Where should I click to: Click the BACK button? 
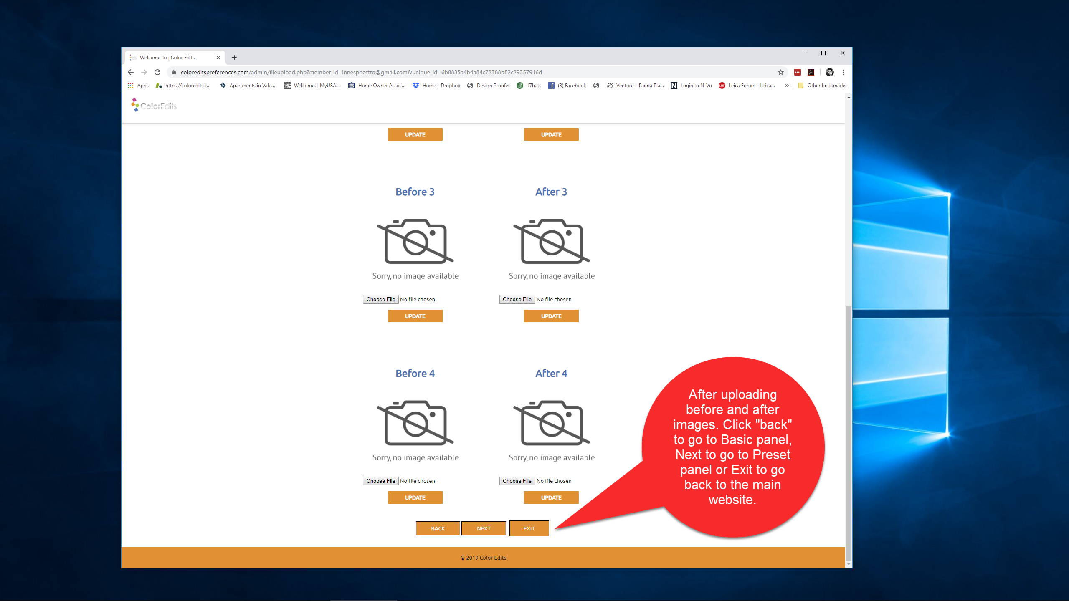pyautogui.click(x=438, y=528)
